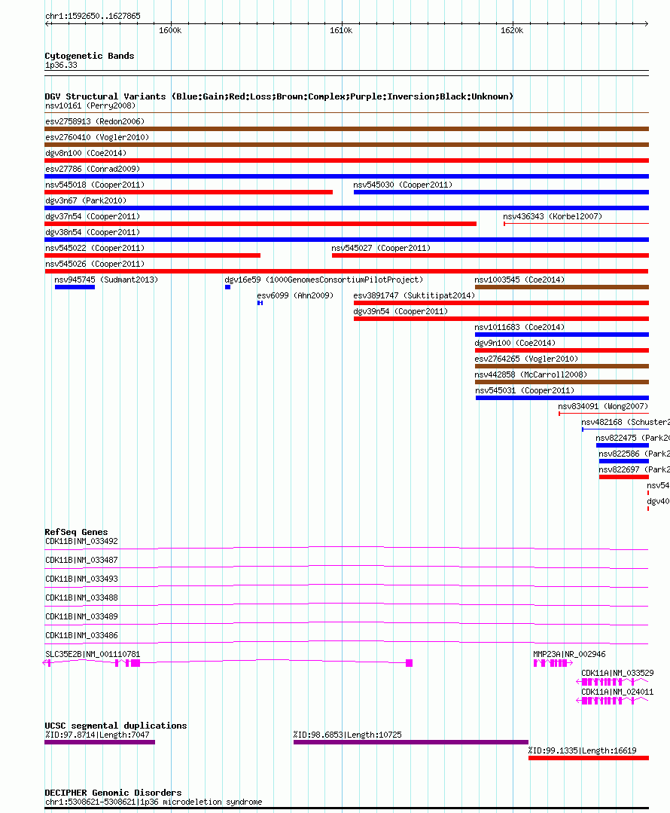Click the nsv482168 variant label
Viewport: 670px width, 813px height.
click(x=626, y=423)
